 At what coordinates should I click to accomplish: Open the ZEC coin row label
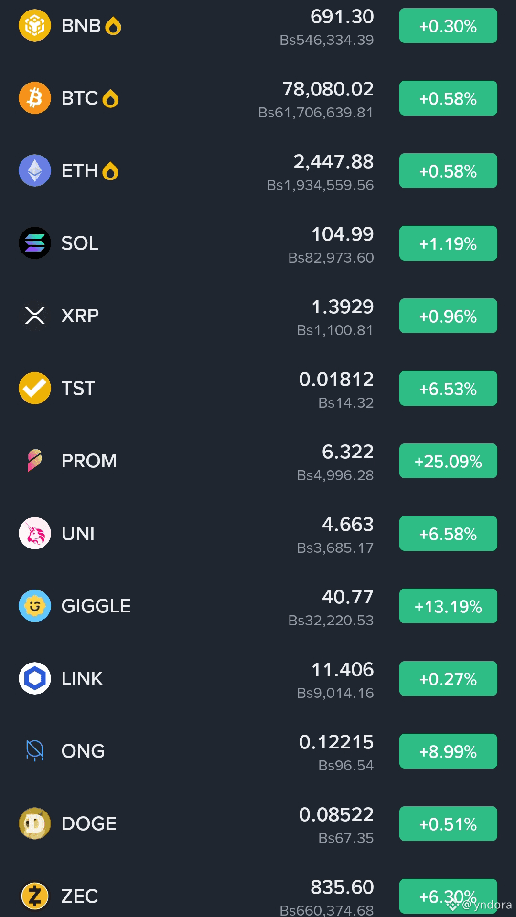[x=80, y=896]
